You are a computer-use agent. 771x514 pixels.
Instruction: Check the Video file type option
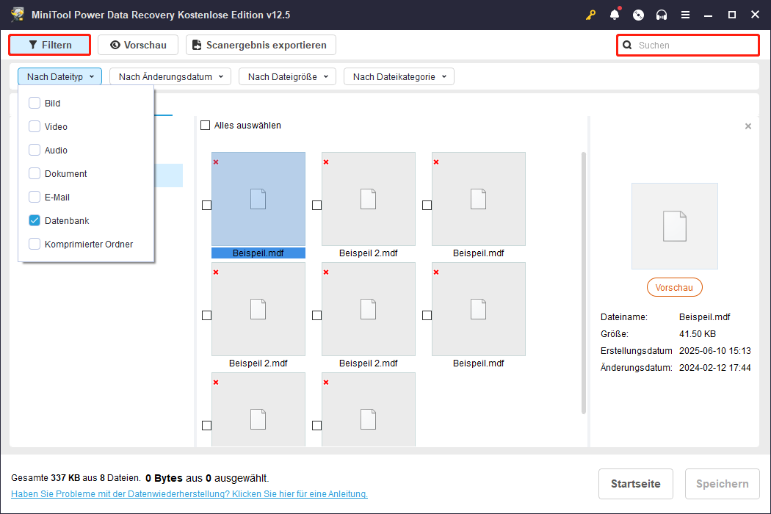point(35,126)
